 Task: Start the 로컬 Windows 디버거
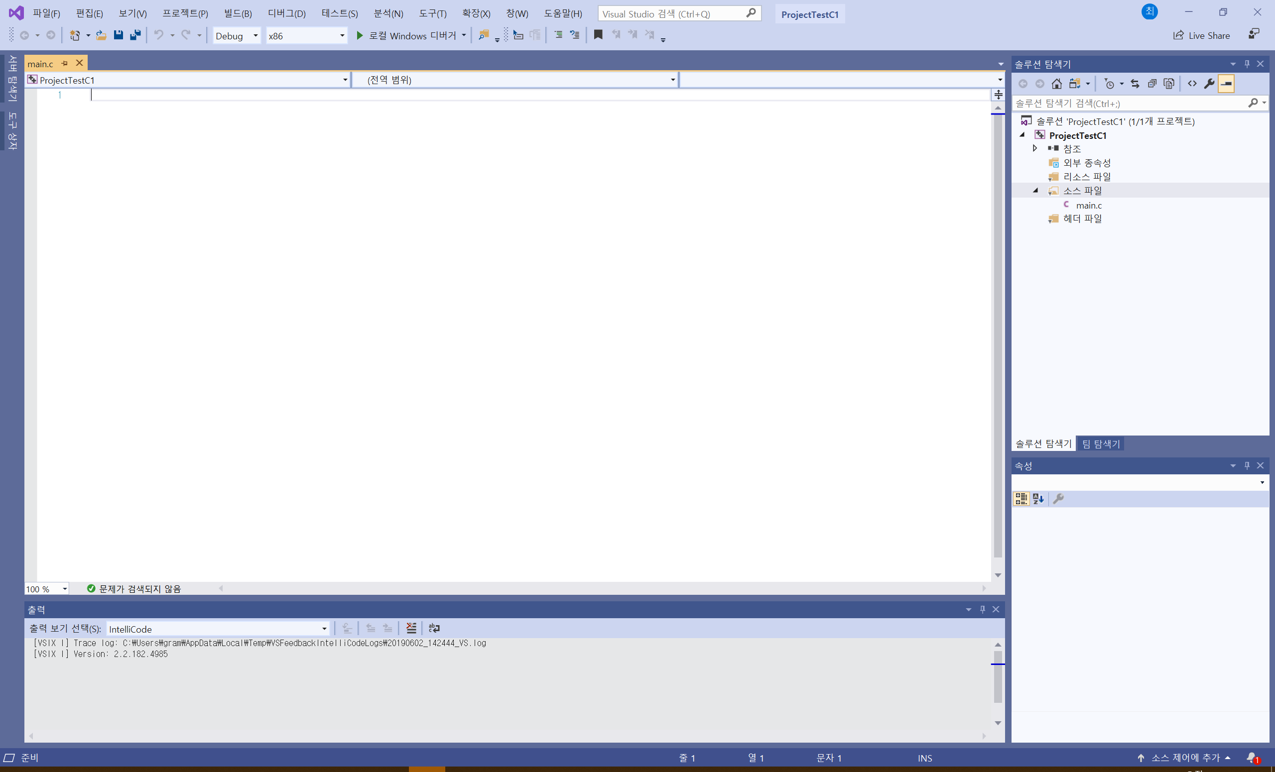coord(406,36)
